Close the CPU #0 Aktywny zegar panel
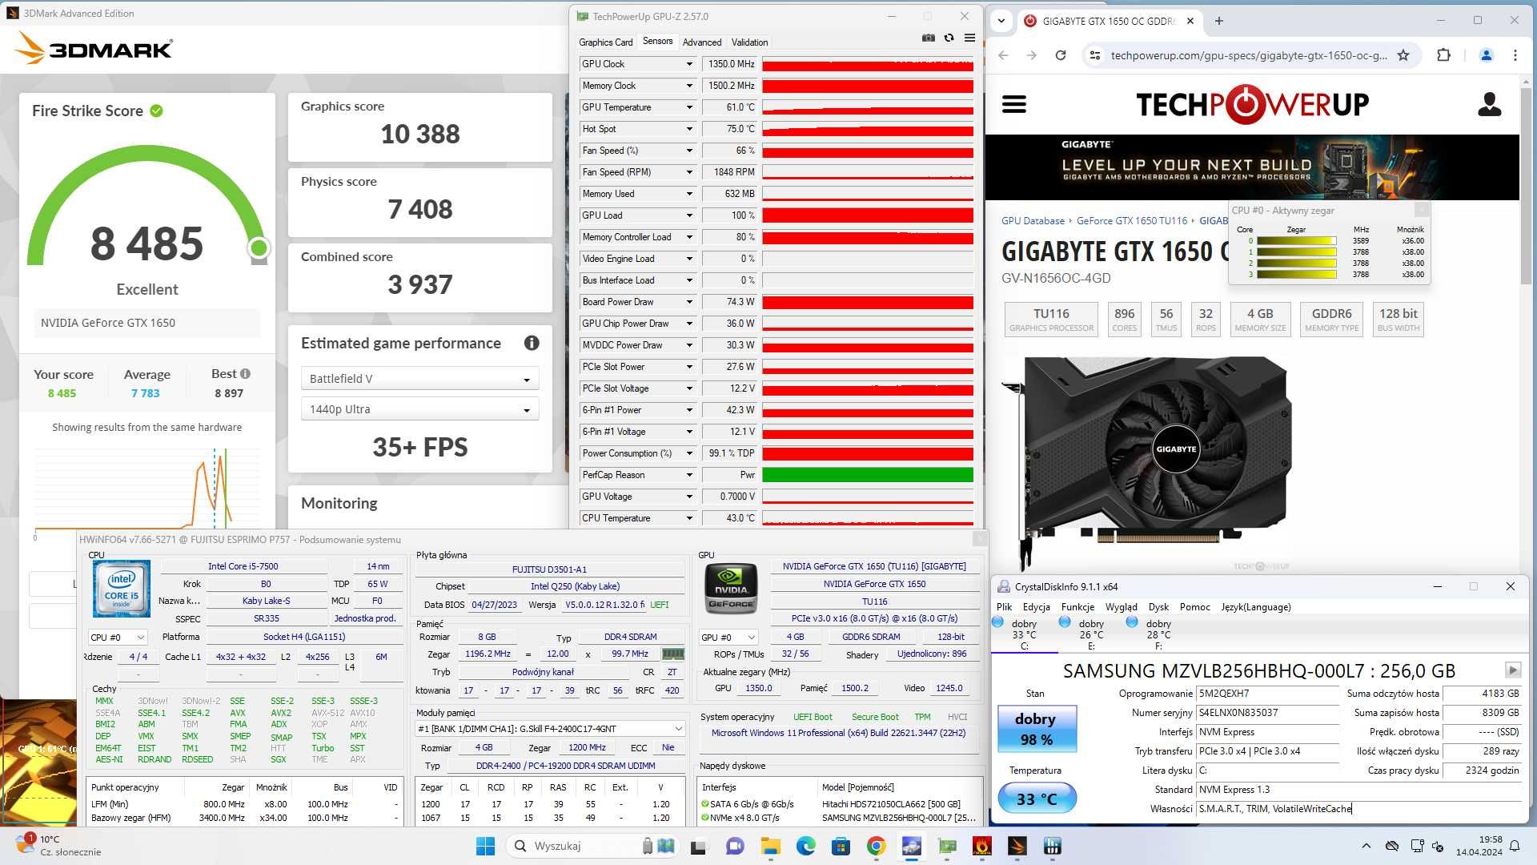Screen dimensions: 1537x865 coord(1421,210)
